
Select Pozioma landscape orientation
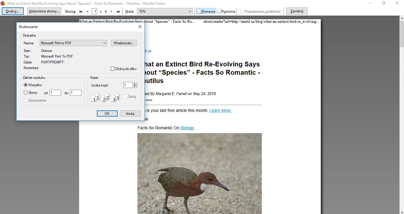226,12
